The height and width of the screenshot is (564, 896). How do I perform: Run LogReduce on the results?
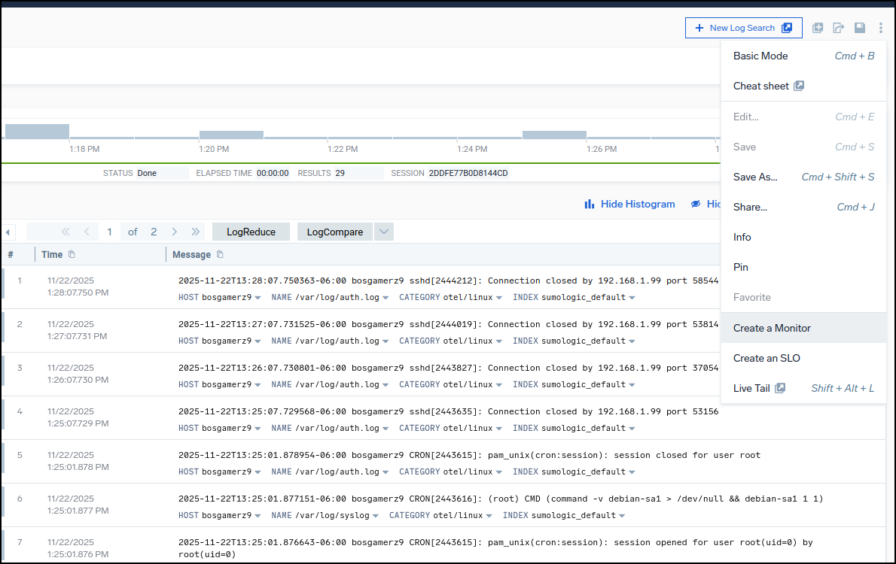click(x=251, y=232)
